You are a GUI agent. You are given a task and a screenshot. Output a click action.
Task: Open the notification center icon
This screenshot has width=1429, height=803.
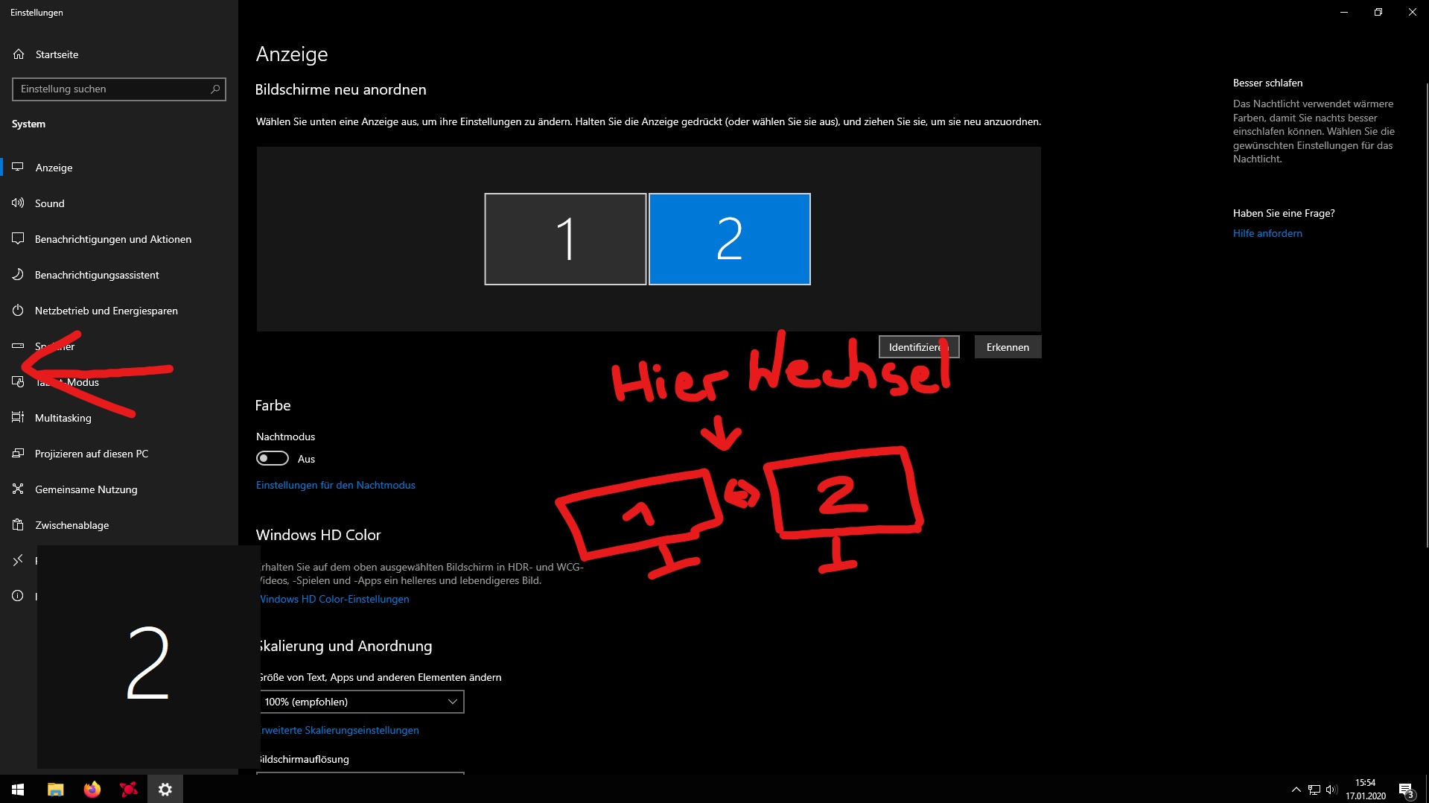1406,790
